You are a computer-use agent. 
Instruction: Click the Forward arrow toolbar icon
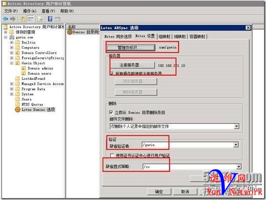[x=13, y=19]
